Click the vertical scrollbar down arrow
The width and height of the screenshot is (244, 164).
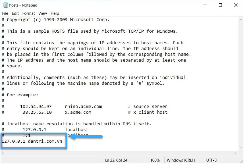click(x=241, y=148)
